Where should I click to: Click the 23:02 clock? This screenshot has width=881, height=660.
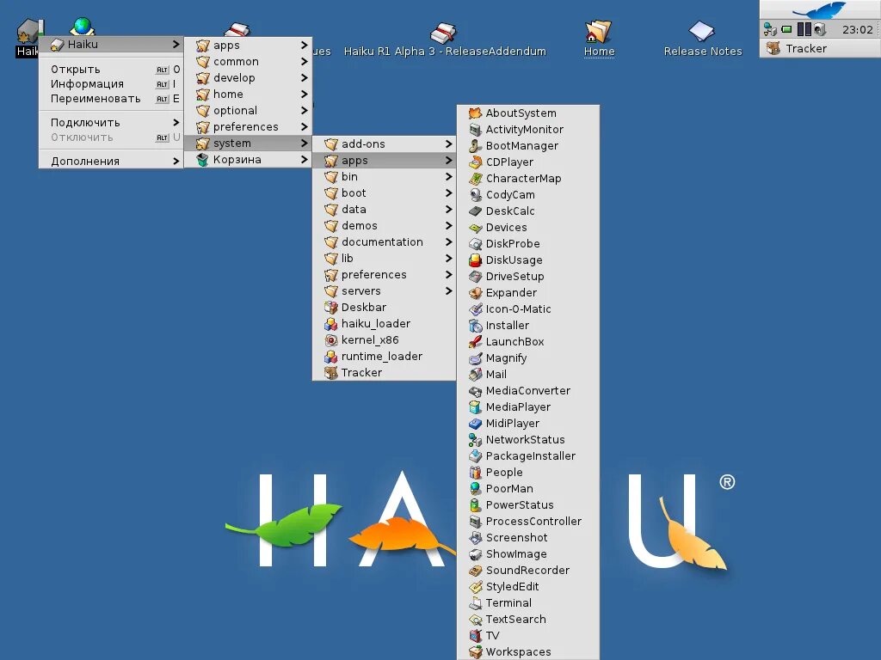[x=858, y=30]
